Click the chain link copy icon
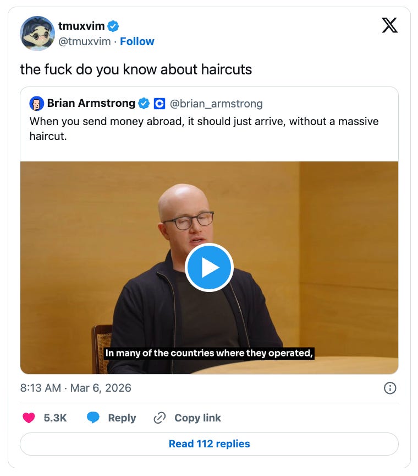 pos(159,418)
